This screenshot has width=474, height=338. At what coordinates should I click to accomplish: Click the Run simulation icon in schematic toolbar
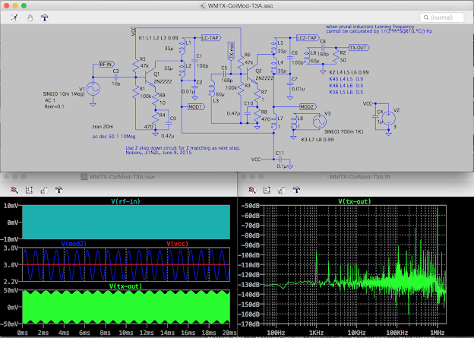coord(15,17)
